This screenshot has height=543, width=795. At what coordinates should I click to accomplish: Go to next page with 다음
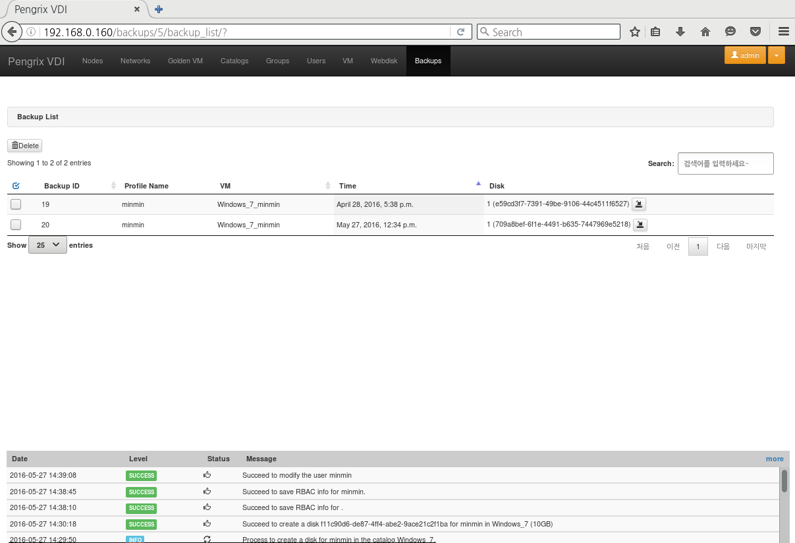tap(723, 246)
